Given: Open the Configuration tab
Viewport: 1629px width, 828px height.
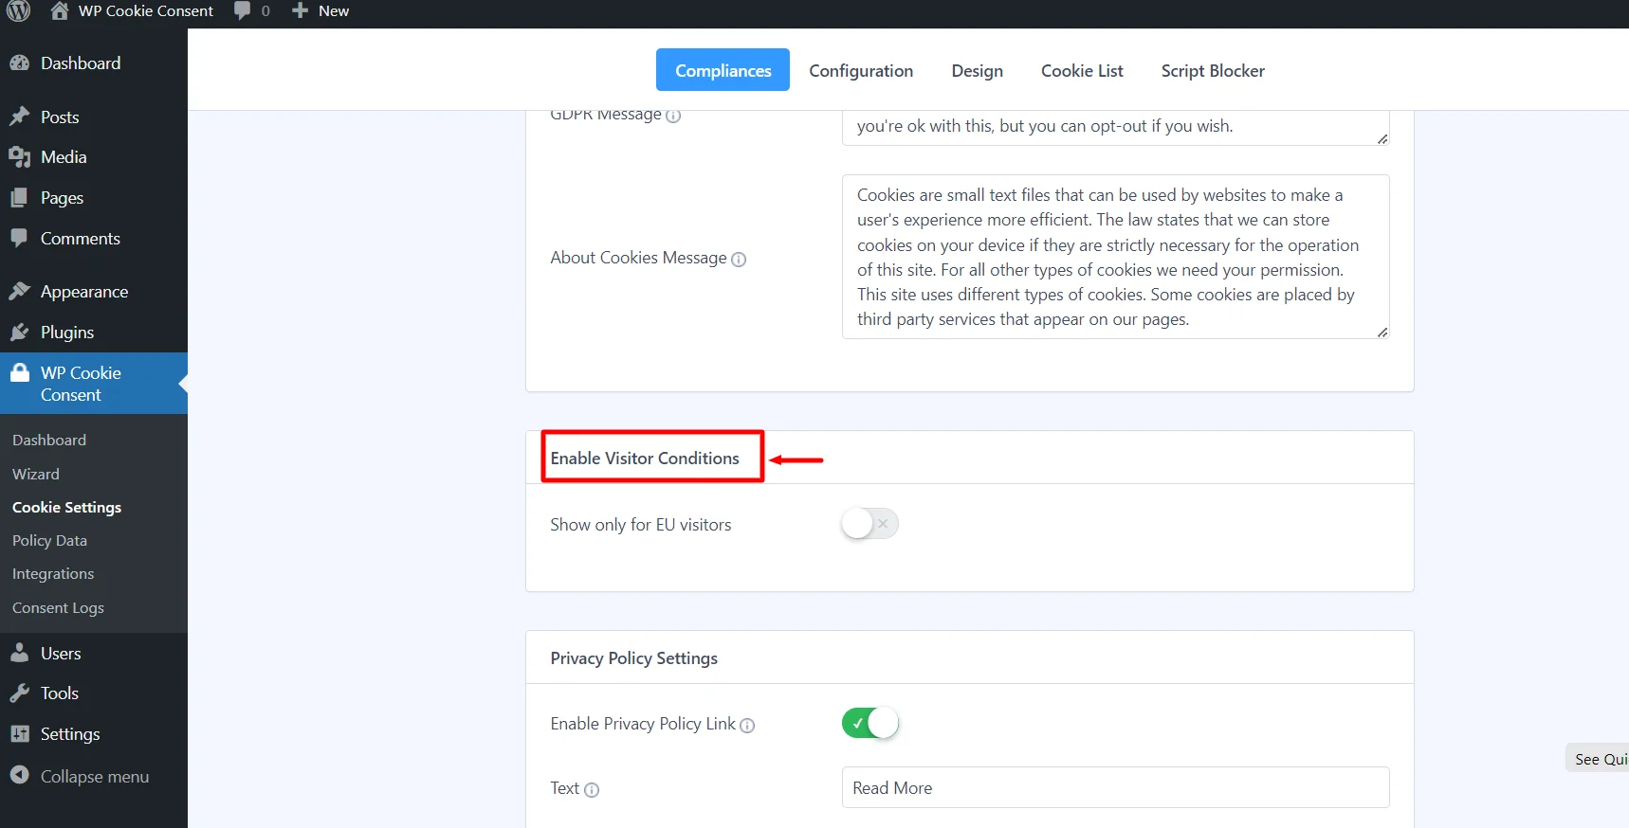Looking at the screenshot, I should click(861, 71).
